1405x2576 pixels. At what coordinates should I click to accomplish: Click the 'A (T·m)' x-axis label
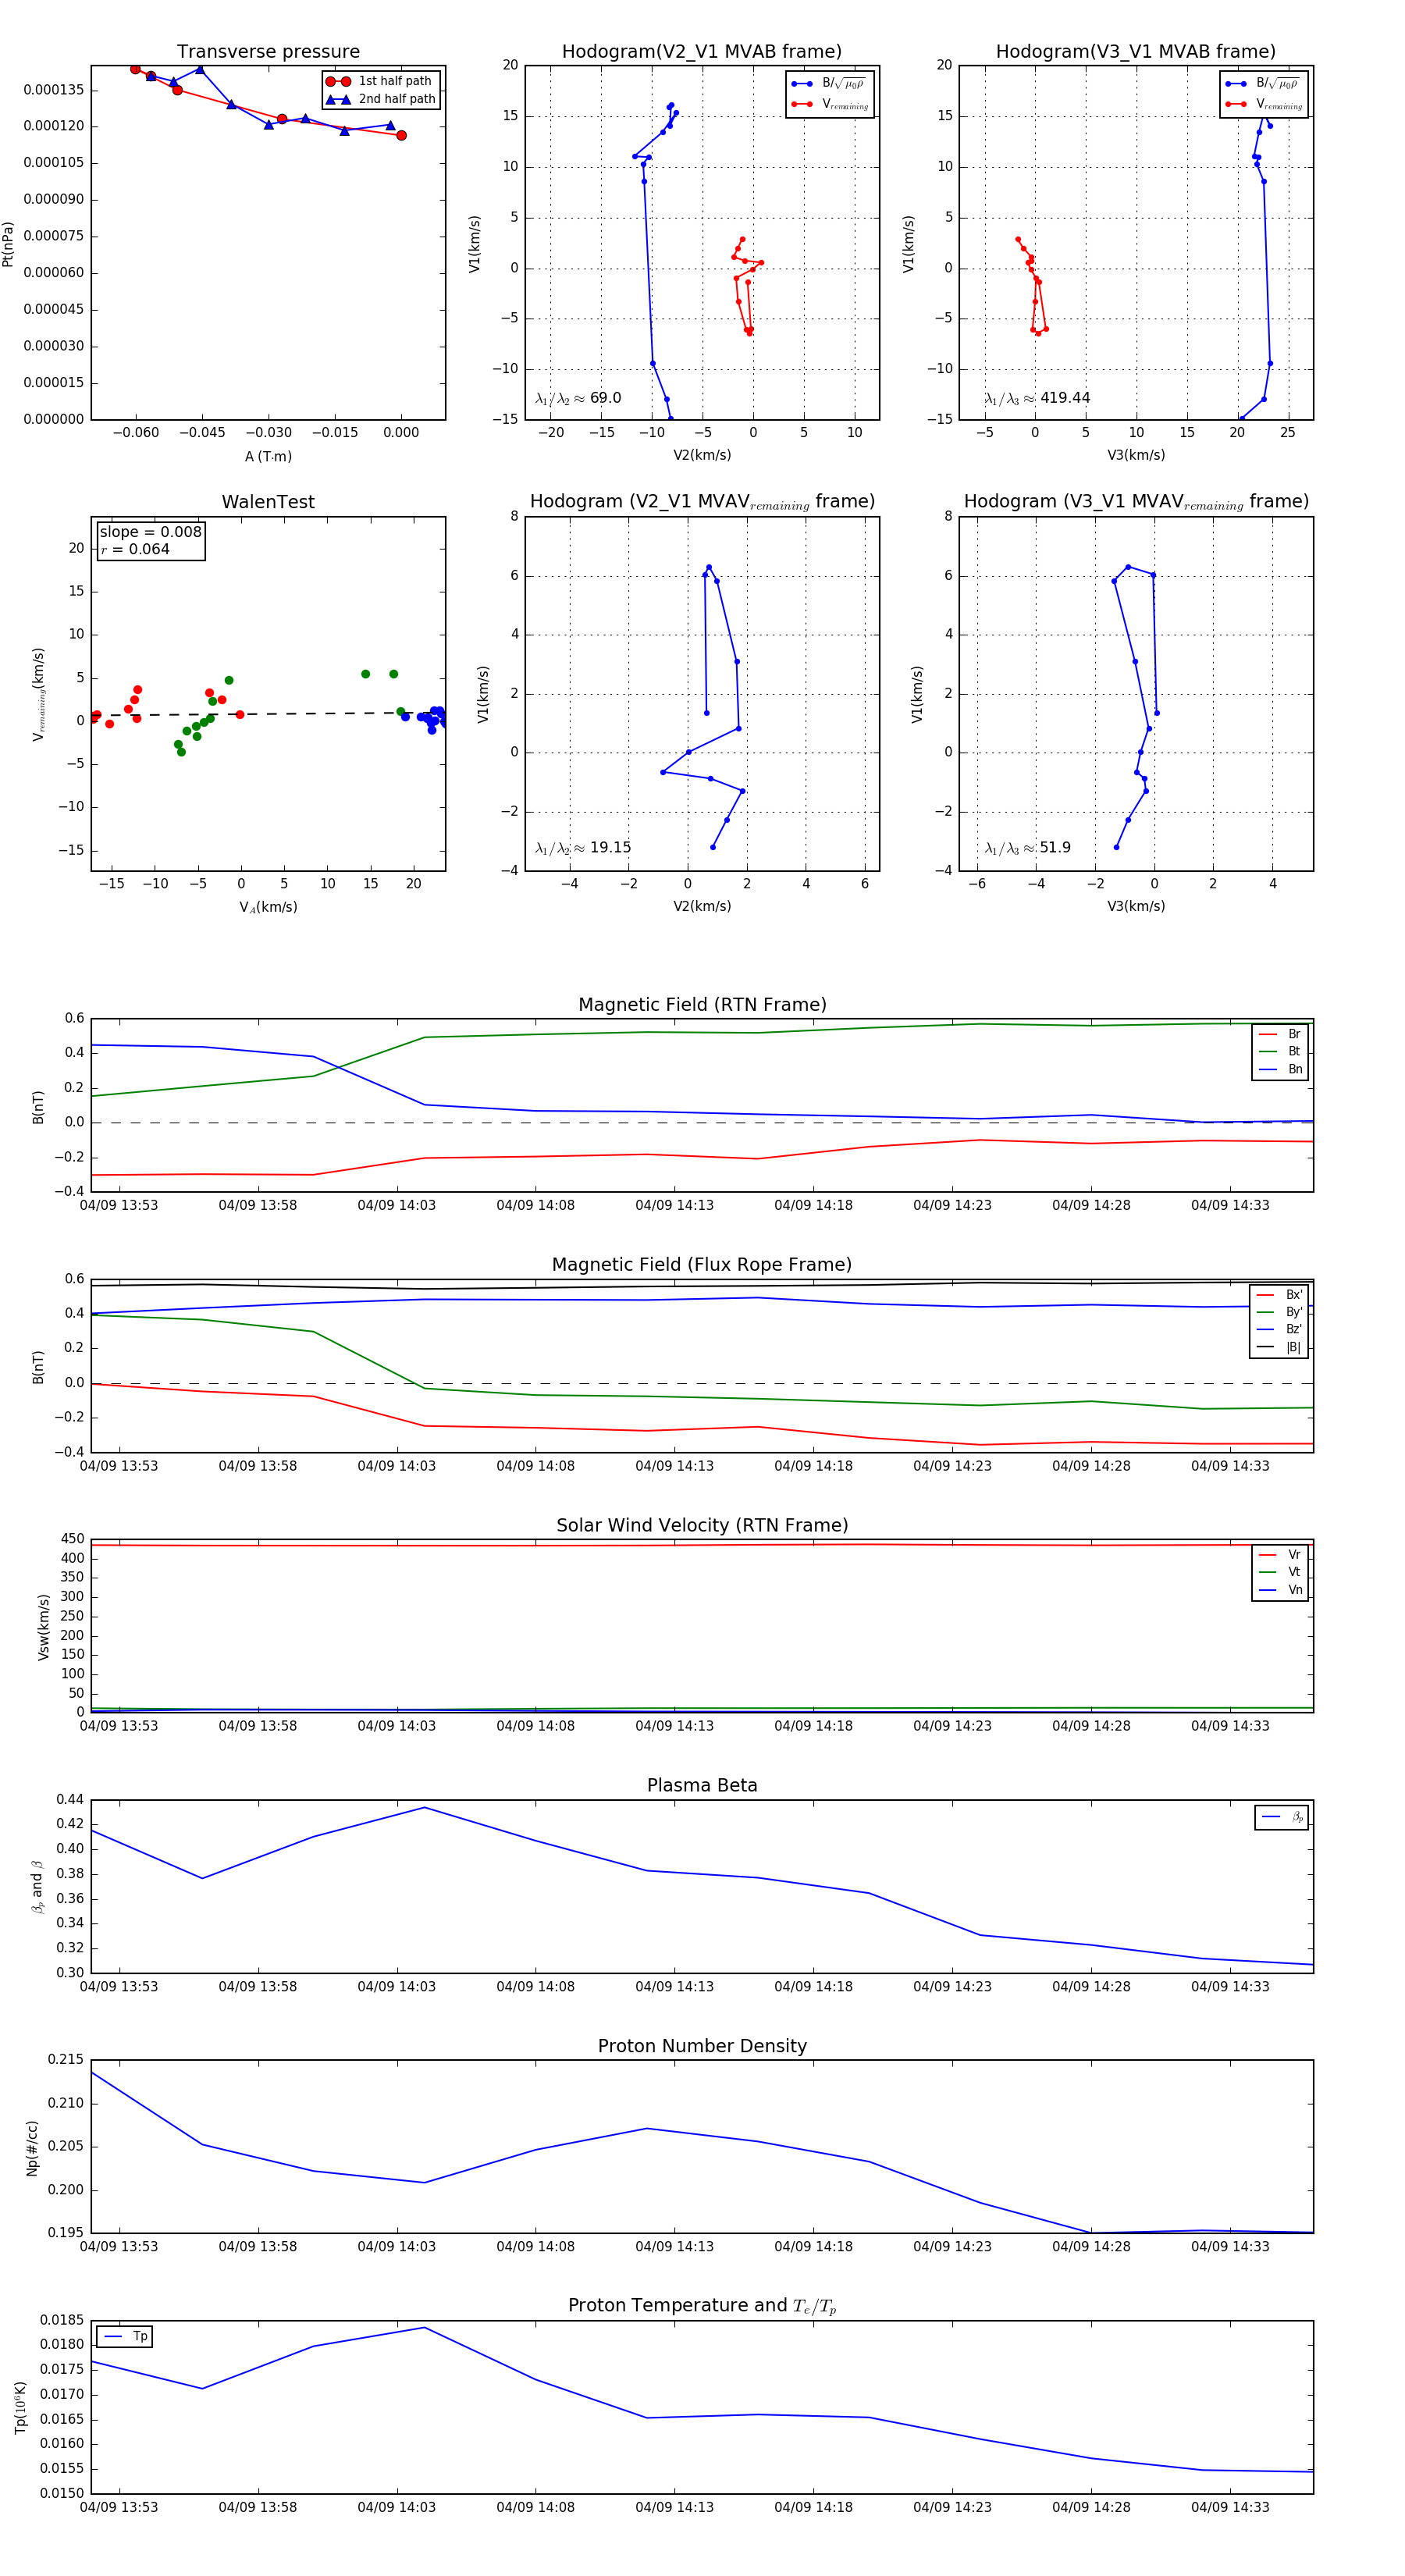click(x=268, y=456)
